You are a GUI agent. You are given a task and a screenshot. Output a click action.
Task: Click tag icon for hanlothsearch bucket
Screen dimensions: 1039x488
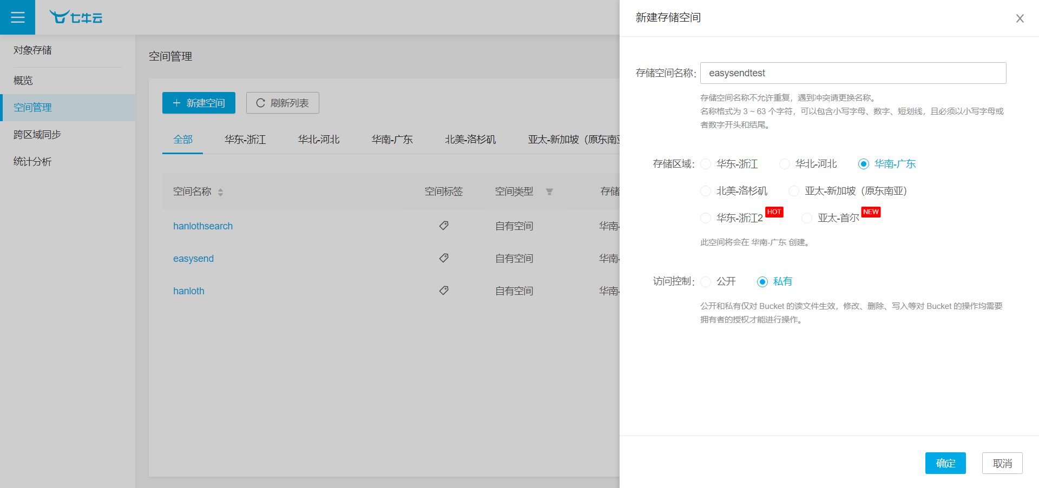[444, 226]
